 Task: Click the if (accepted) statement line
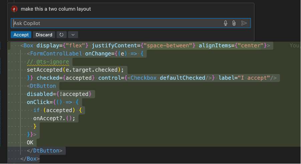coord(59,110)
